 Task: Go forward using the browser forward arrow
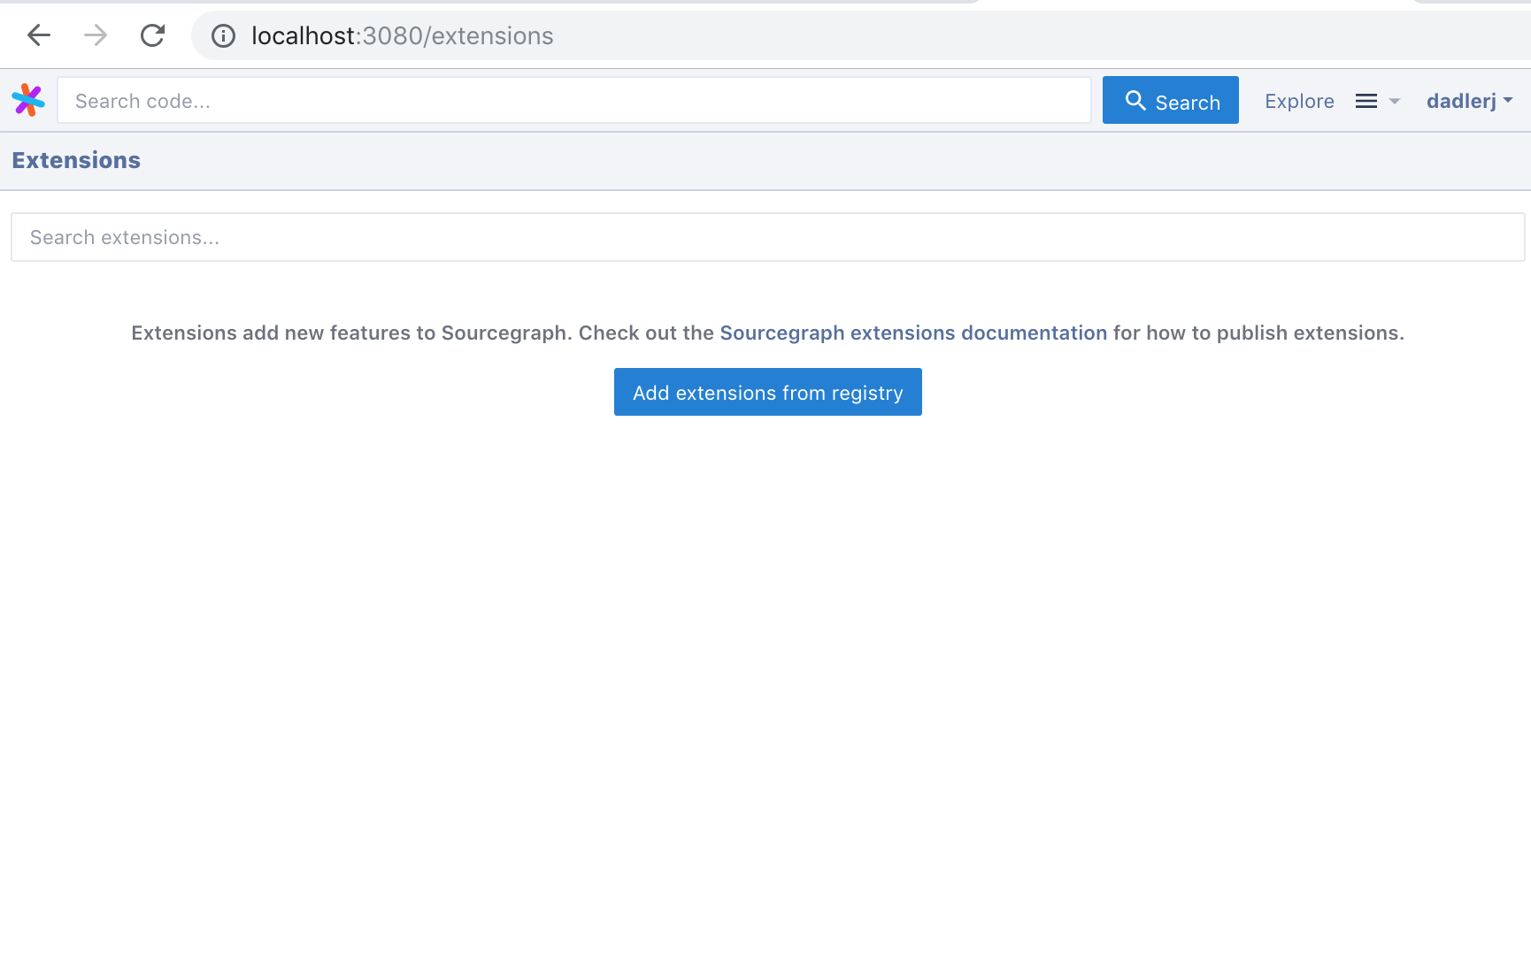(96, 35)
